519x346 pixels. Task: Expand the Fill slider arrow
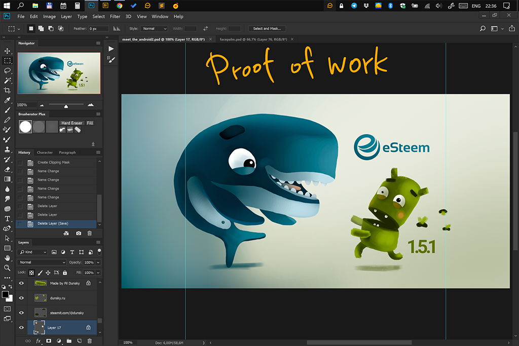point(98,273)
